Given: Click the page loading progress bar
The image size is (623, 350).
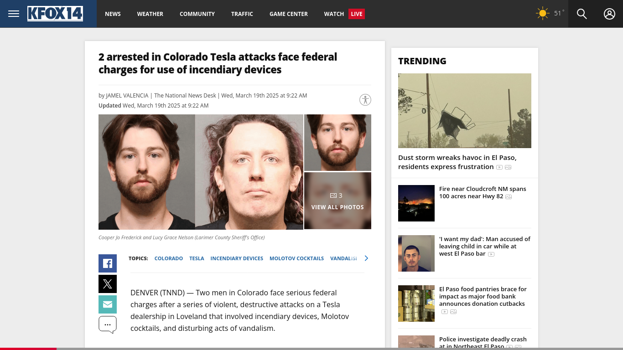Looking at the screenshot, I should point(311,349).
